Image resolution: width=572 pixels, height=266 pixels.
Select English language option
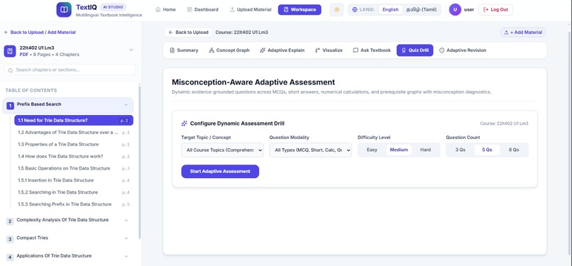tap(390, 9)
